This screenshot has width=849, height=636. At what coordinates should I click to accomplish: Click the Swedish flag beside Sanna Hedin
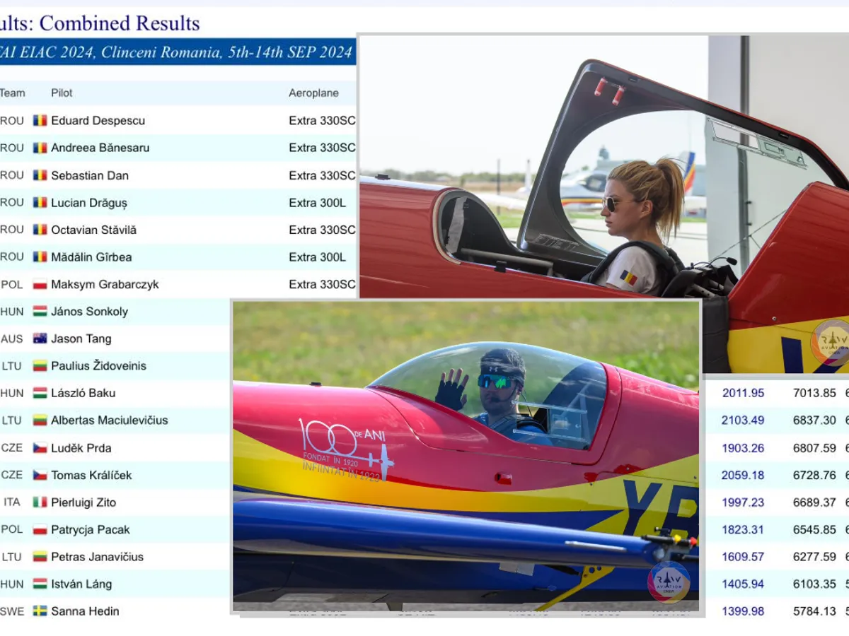(x=40, y=611)
